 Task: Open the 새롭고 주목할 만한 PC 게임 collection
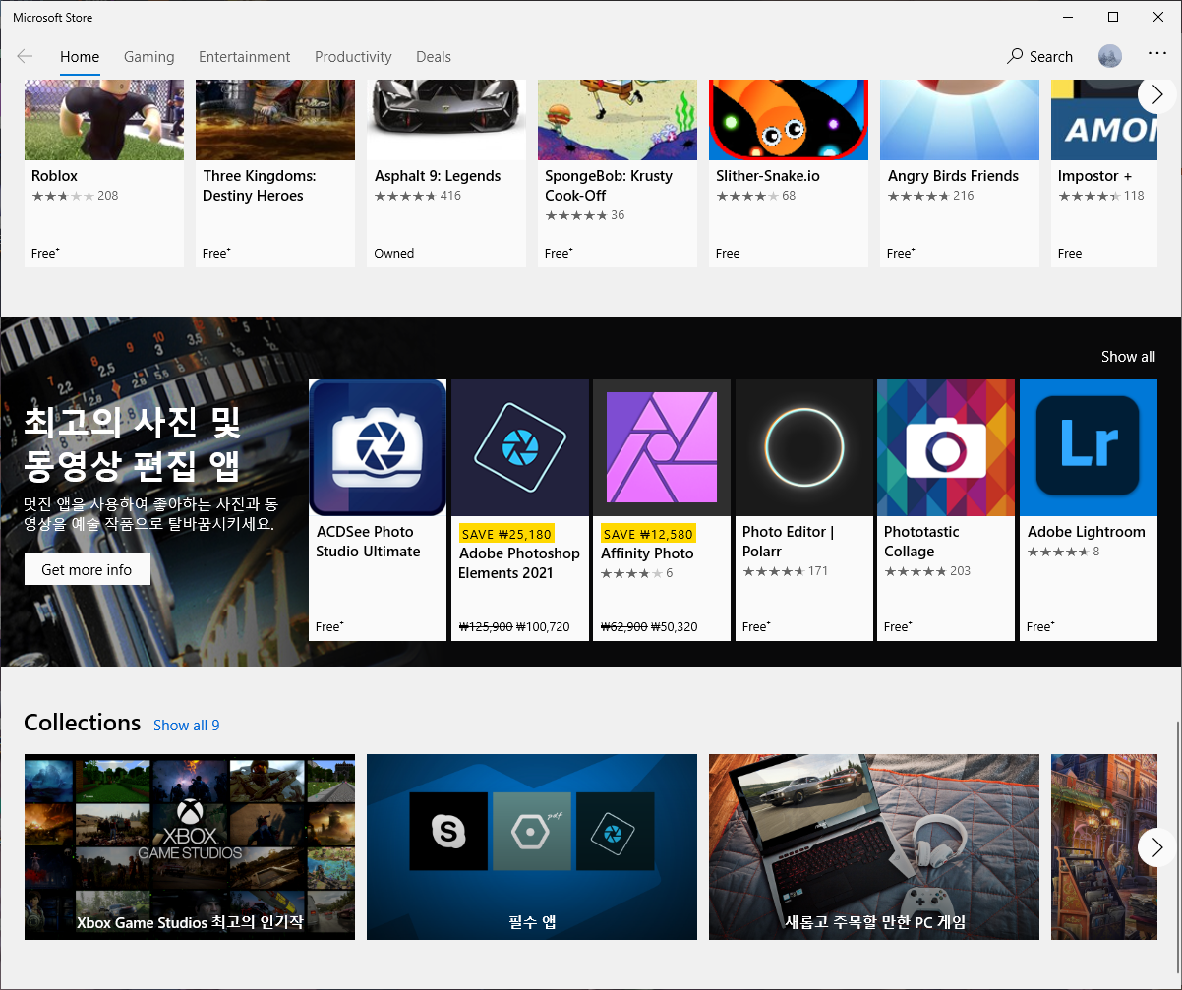[874, 846]
